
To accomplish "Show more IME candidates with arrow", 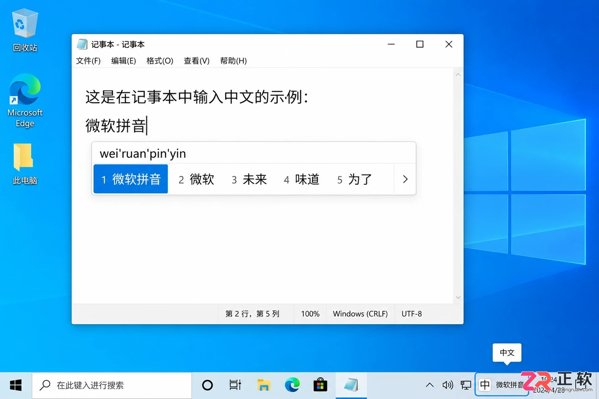I will pos(405,179).
